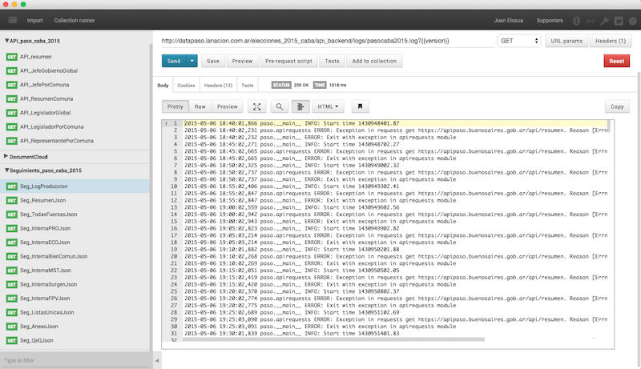Screen dimensions: 641x369
Task: Open the interceptor icon in header
Action: click(576, 20)
